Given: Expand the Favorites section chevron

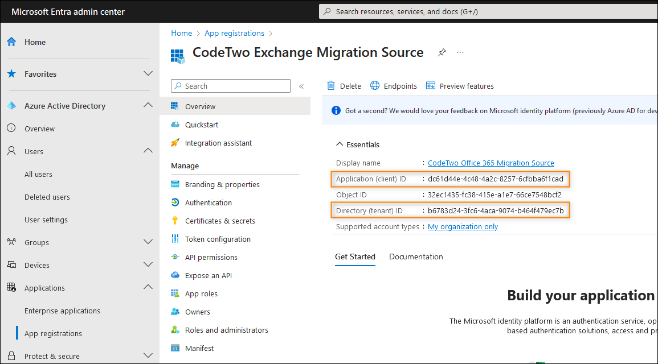Looking at the screenshot, I should pos(148,73).
